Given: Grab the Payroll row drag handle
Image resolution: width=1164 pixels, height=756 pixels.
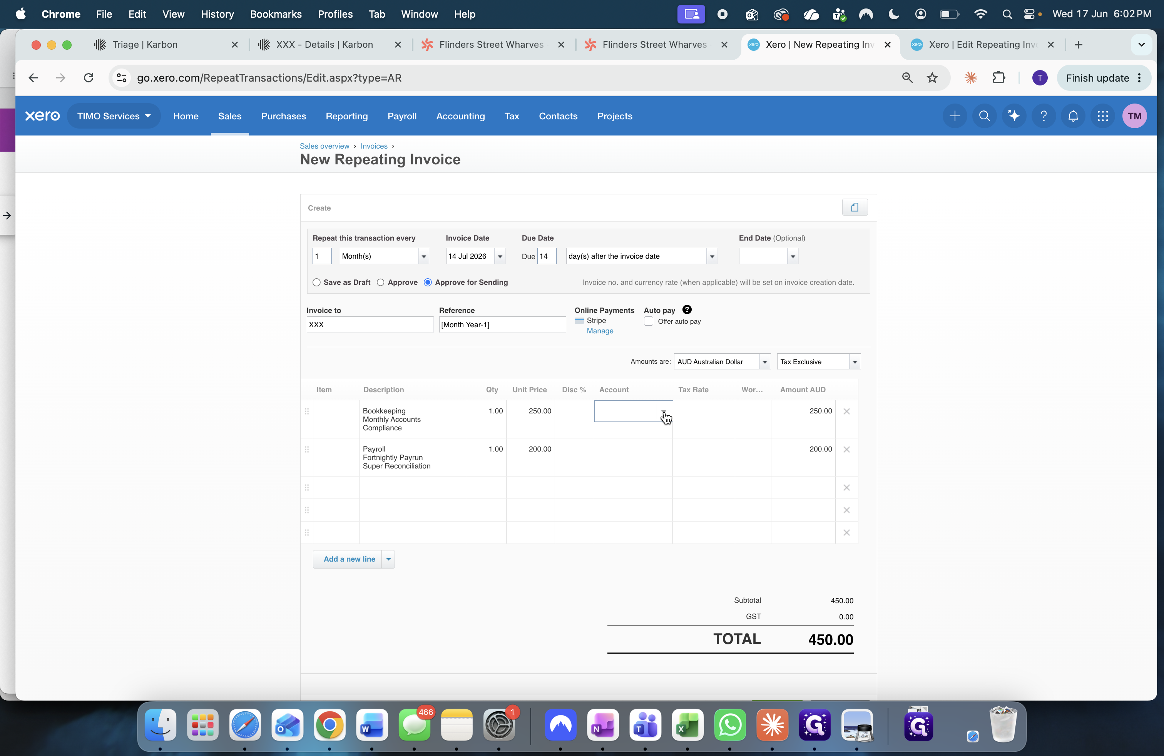Looking at the screenshot, I should (x=307, y=449).
